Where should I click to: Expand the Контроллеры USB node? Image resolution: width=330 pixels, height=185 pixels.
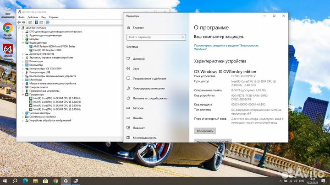pos(23,72)
